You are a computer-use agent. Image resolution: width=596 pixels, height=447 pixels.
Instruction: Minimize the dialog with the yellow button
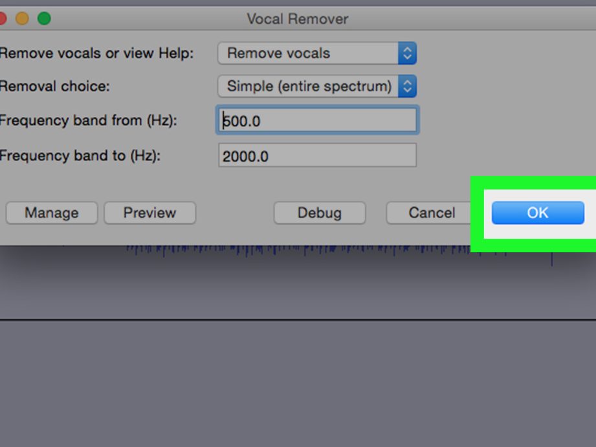22,19
